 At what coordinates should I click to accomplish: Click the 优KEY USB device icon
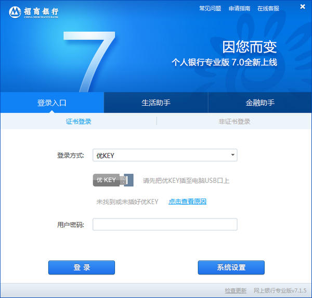113,180
